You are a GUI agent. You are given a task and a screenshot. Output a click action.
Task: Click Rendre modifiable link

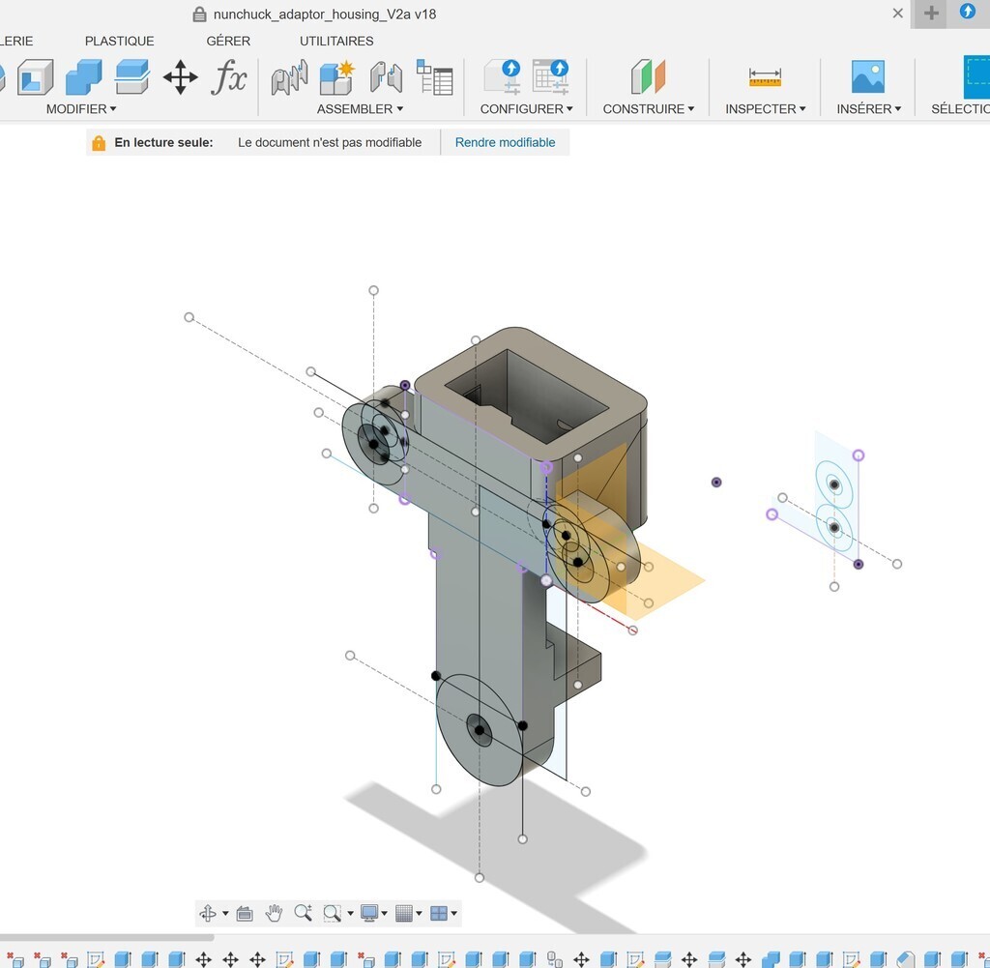[505, 143]
